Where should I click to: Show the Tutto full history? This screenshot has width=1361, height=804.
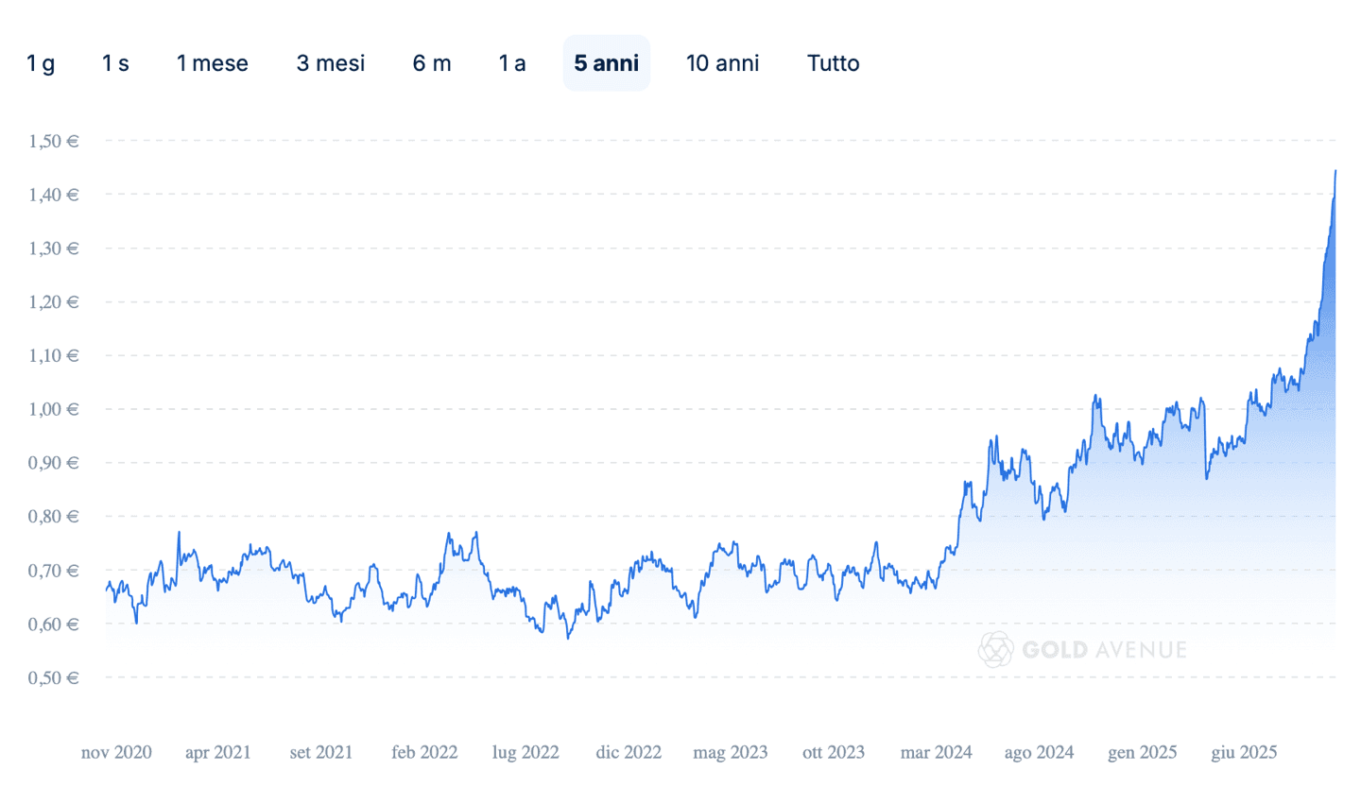click(834, 63)
